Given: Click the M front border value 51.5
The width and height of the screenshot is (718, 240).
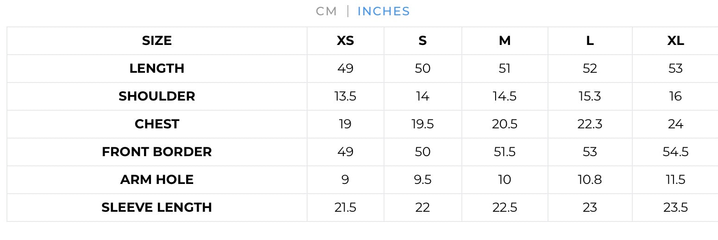Looking at the screenshot, I should (504, 152).
